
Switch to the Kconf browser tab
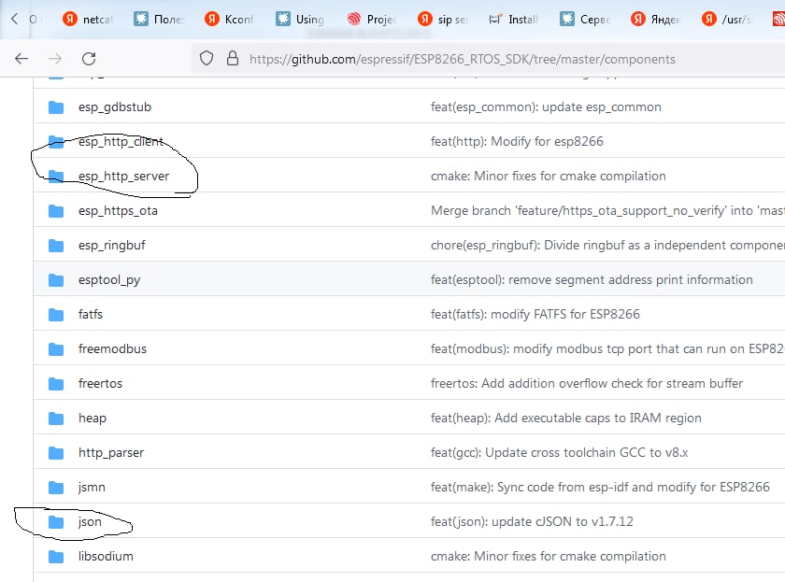(x=230, y=19)
